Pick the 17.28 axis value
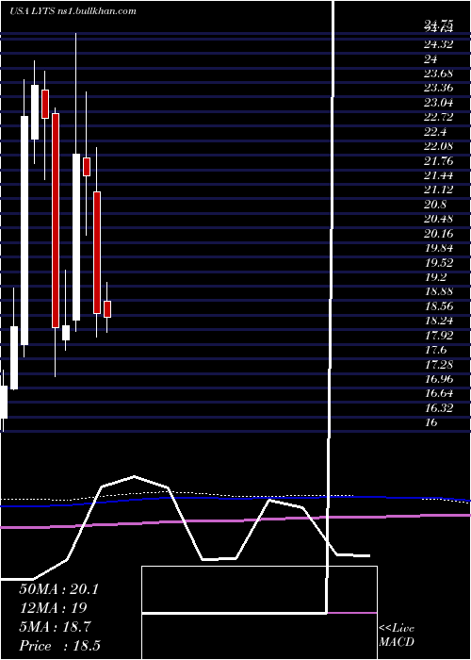 tap(439, 365)
